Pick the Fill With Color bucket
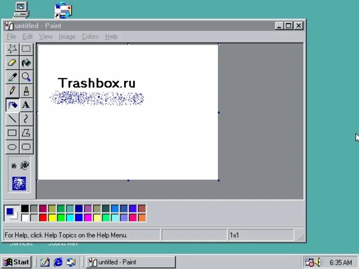 [26, 63]
